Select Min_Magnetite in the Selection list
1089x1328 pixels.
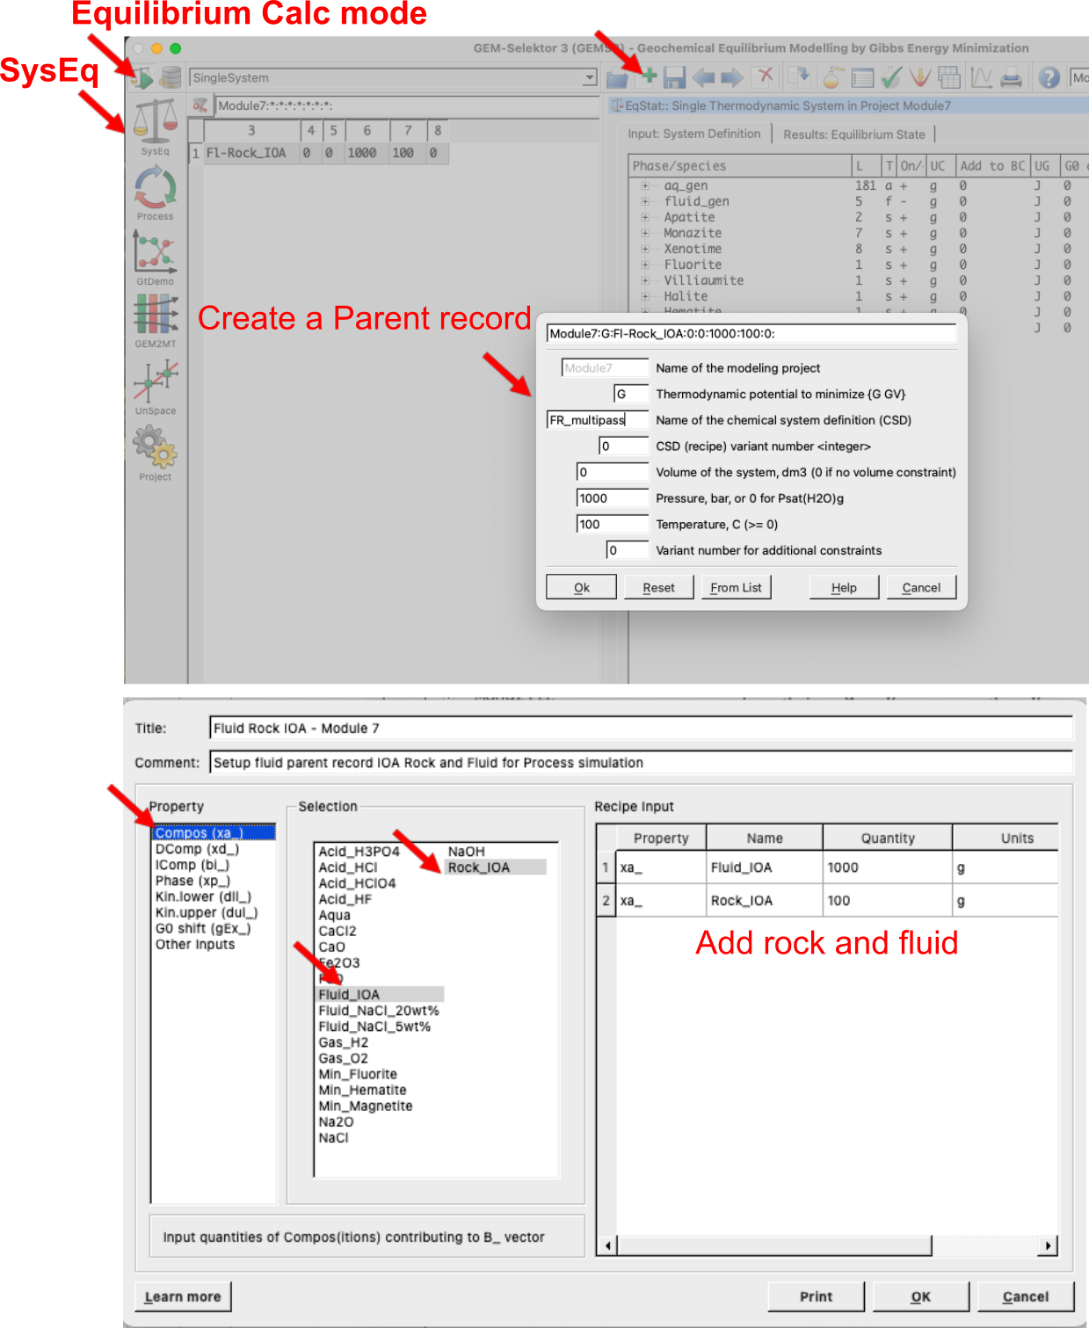[366, 1106]
